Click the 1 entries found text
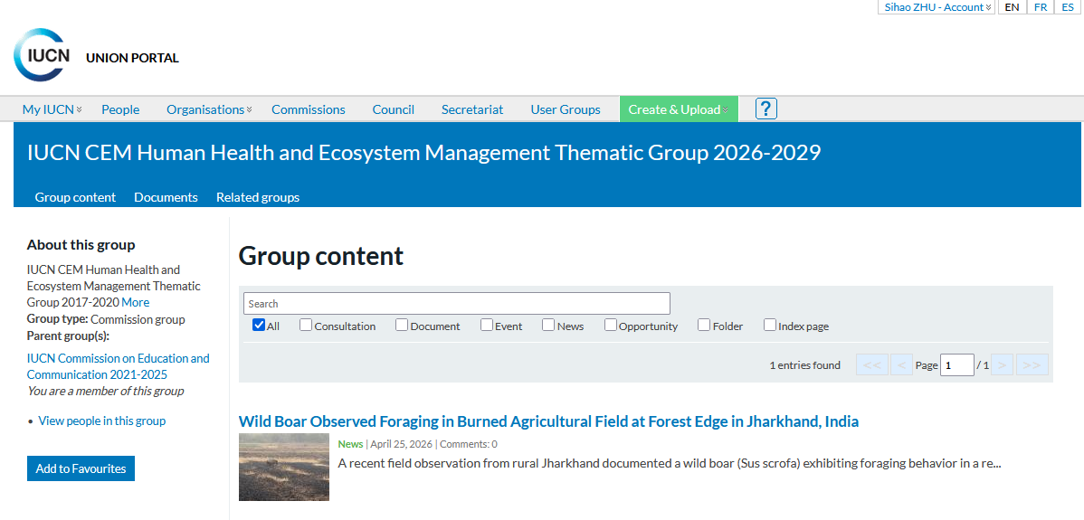The width and height of the screenshot is (1084, 520). (804, 365)
